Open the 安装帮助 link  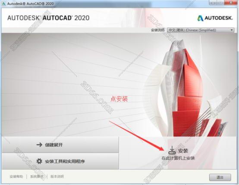[16, 176]
